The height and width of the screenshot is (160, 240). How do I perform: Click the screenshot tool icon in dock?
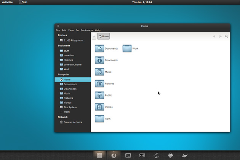click(x=142, y=155)
